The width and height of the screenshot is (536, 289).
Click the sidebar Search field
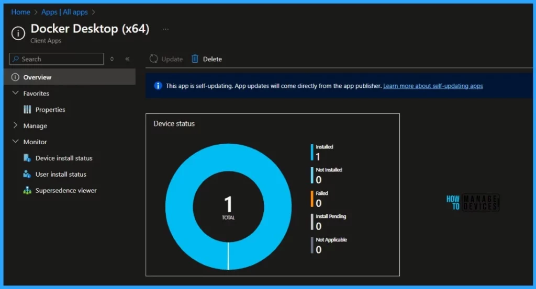click(x=57, y=59)
